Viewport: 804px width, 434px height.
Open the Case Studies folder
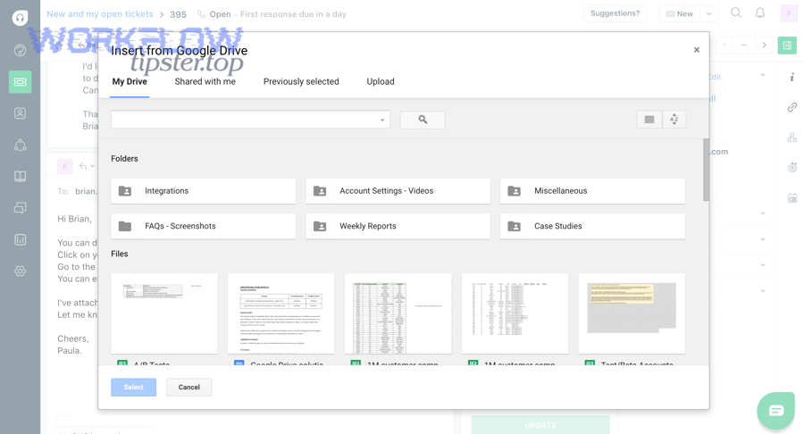click(592, 226)
